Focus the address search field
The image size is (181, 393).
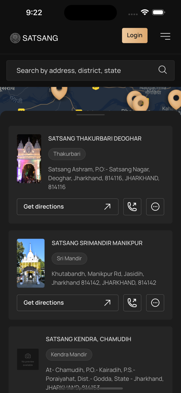[x=90, y=71]
